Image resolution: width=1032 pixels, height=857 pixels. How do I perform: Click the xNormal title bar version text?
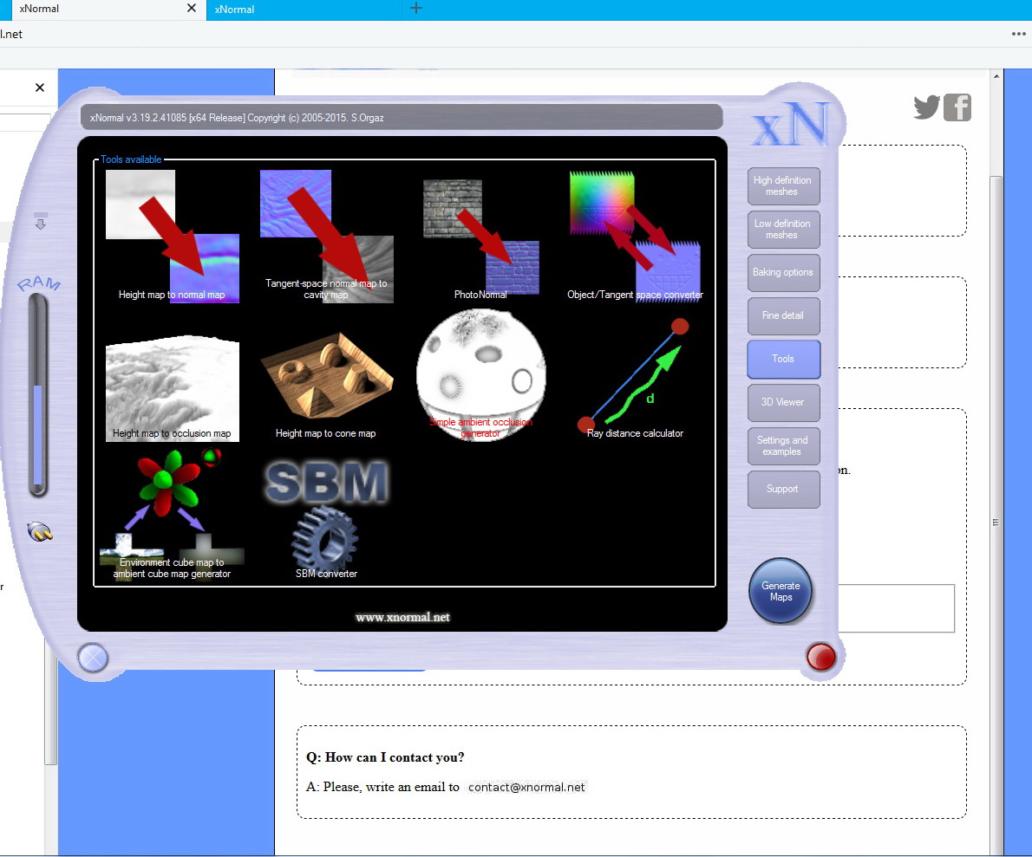point(237,118)
